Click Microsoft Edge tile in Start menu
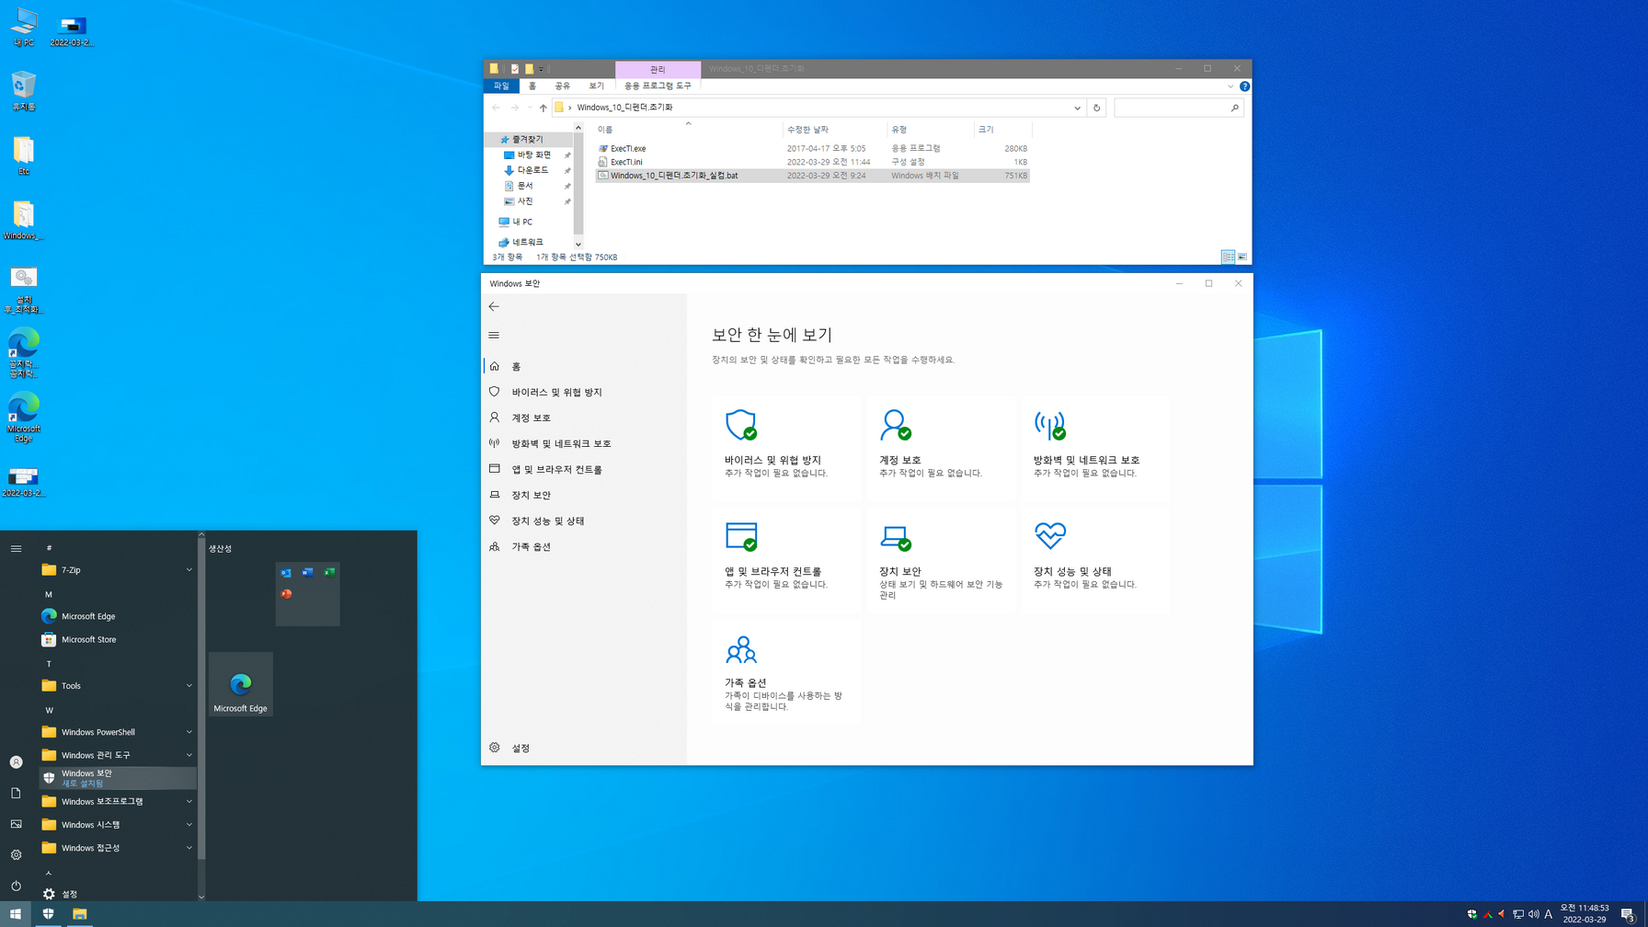The height and width of the screenshot is (927, 1648). point(241,684)
